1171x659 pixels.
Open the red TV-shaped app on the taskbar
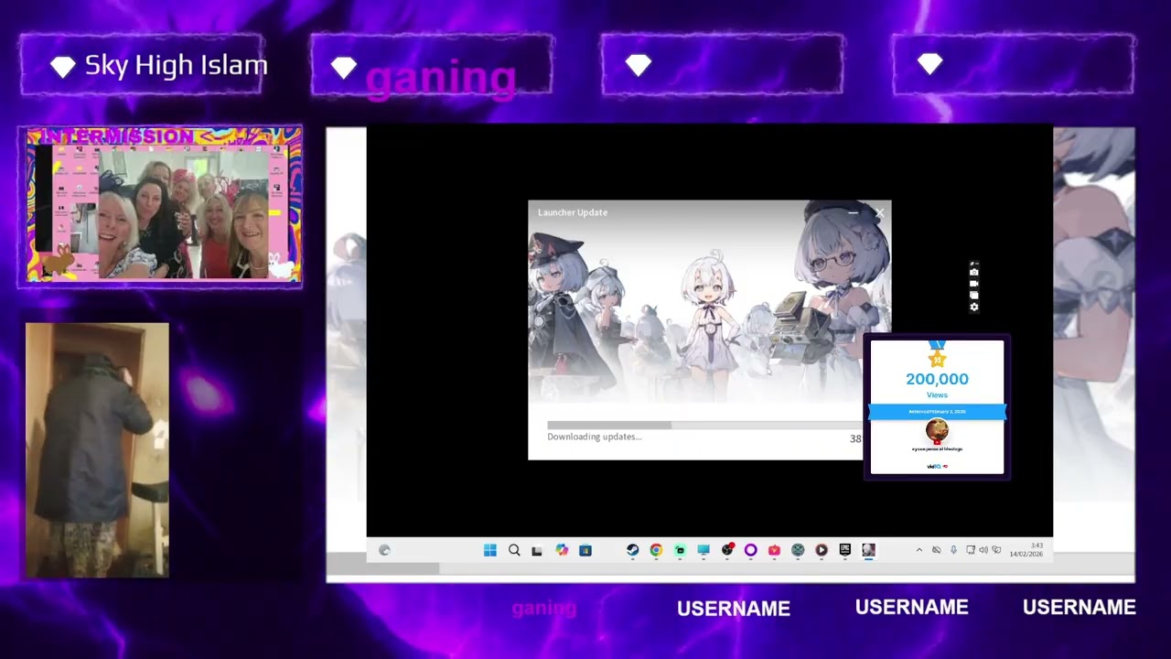coord(774,550)
